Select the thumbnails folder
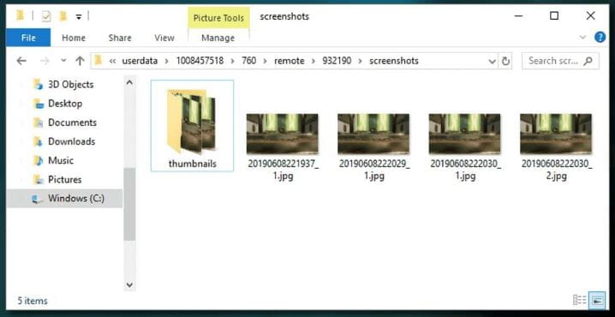The height and width of the screenshot is (317, 615). [192, 126]
